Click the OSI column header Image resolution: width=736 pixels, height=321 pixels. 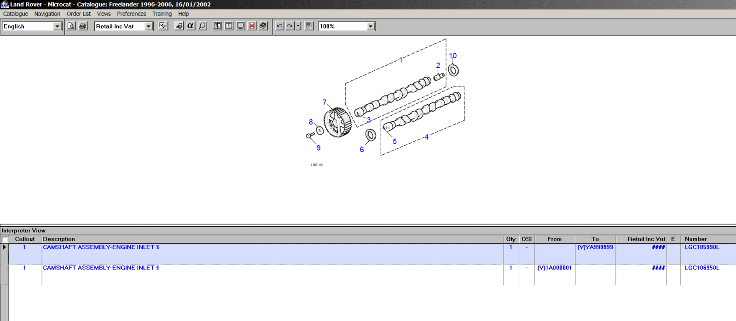coord(527,239)
